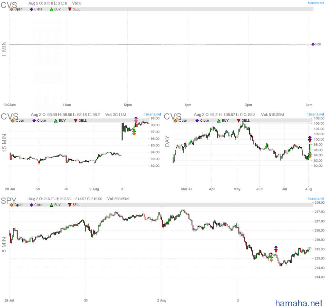The width and height of the screenshot is (326, 307).
Task: Click 'Vol: 30.11M' in the 15 MIN header
Action: point(116,115)
